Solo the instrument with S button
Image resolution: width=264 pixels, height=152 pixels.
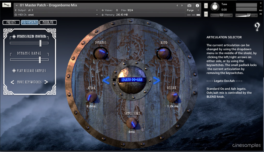coord(206,6)
